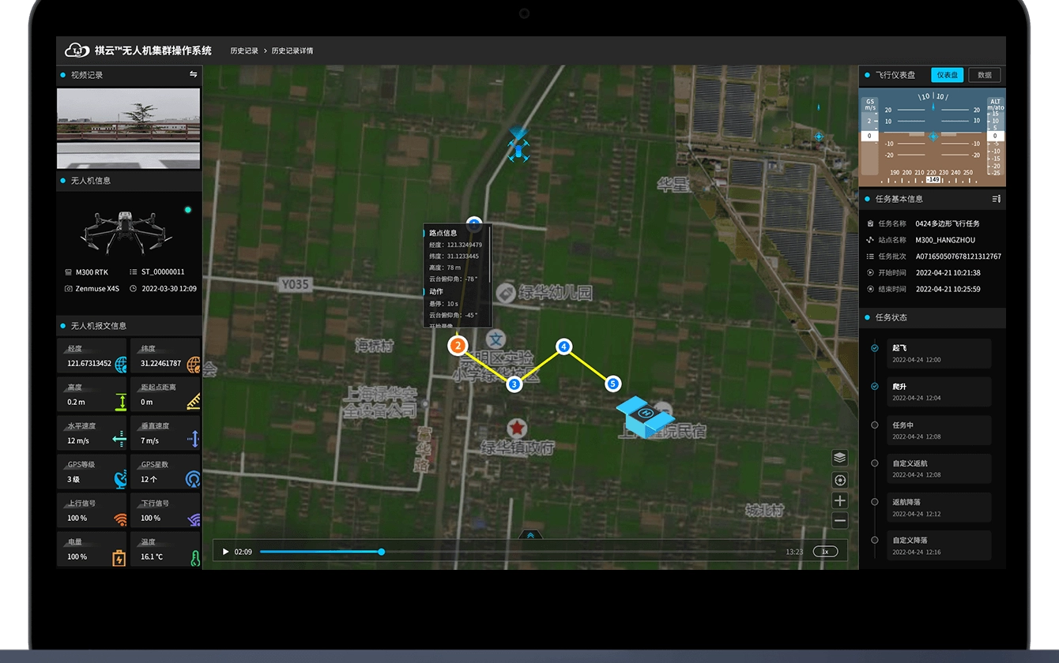This screenshot has width=1059, height=663.
Task: Switch to the 仪表盘 tab
Action: point(946,75)
